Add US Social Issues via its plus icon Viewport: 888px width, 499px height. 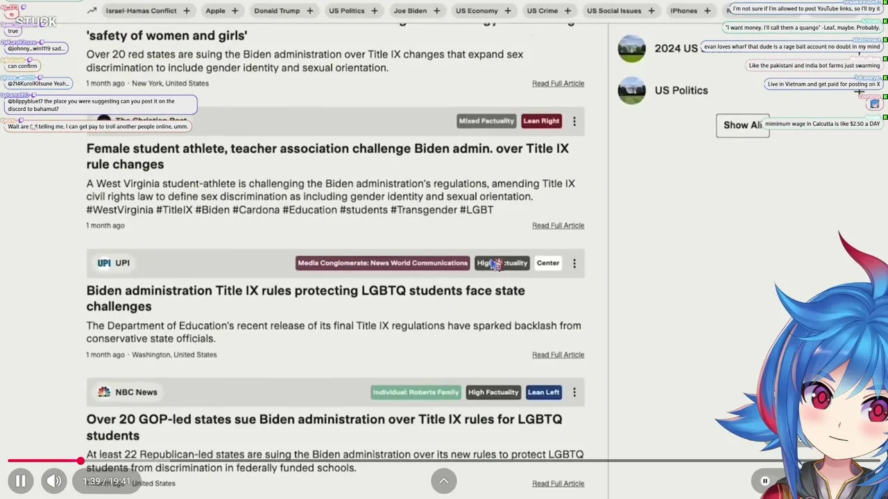click(651, 10)
